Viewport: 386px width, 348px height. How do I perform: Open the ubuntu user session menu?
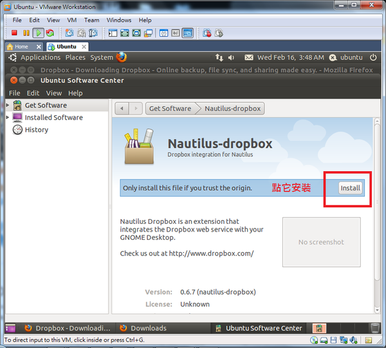(x=346, y=57)
